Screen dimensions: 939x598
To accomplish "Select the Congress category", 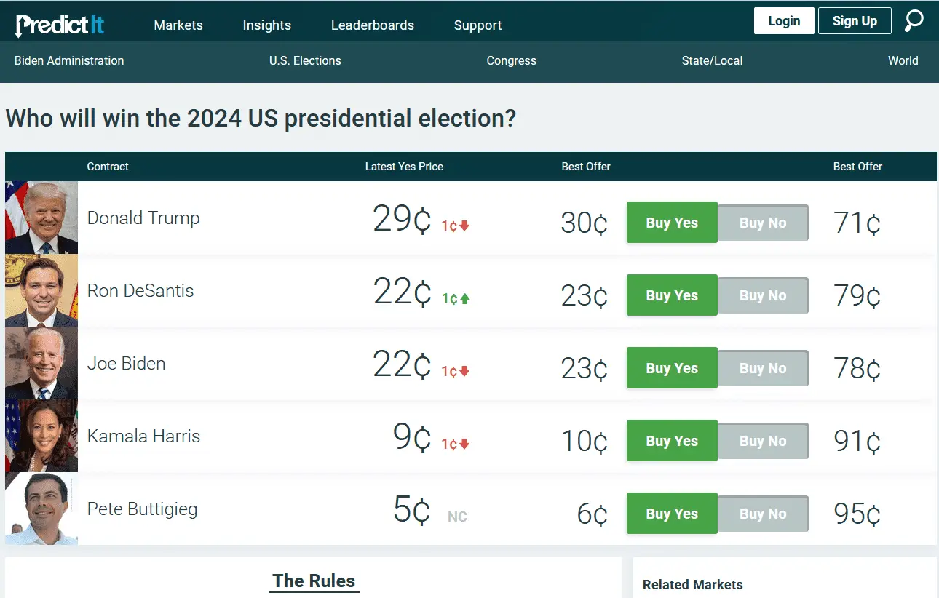I will (511, 61).
